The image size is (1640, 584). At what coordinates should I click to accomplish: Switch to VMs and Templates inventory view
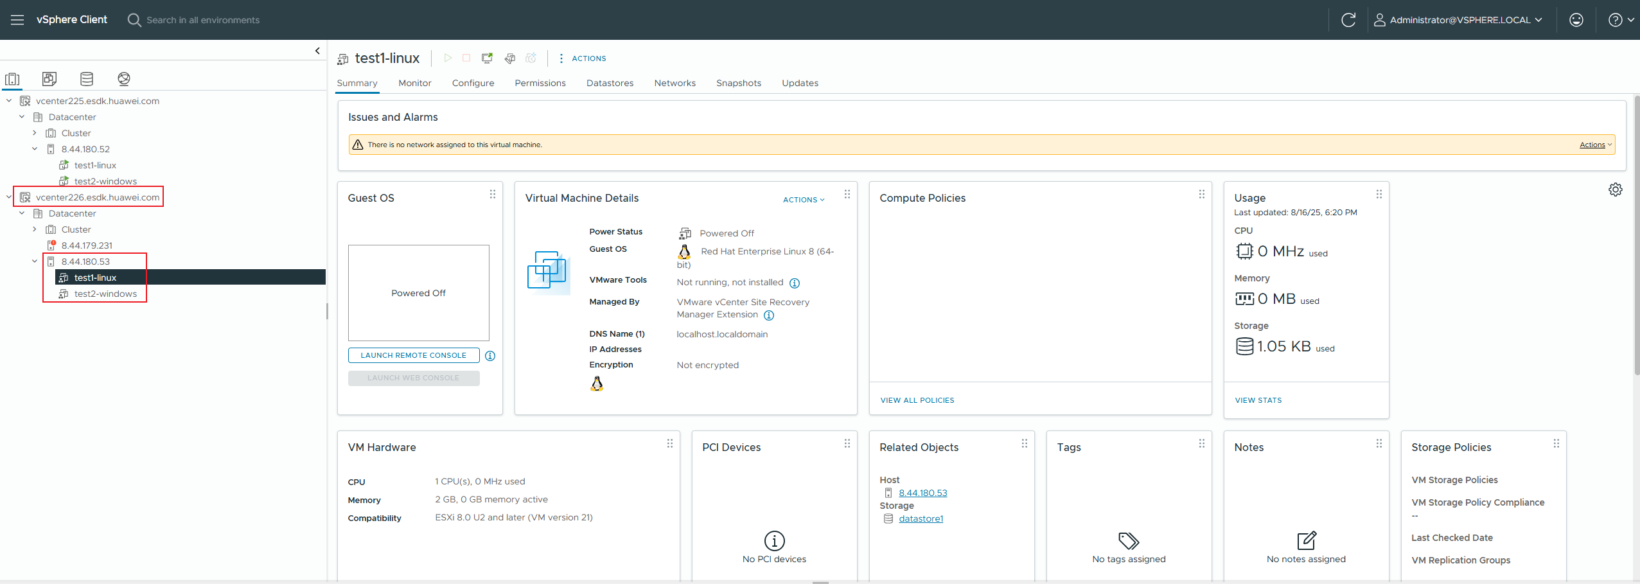(49, 79)
